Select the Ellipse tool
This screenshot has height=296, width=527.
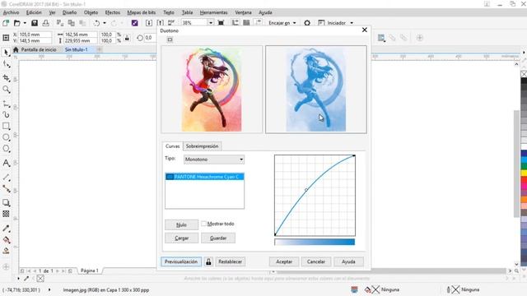click(x=6, y=137)
